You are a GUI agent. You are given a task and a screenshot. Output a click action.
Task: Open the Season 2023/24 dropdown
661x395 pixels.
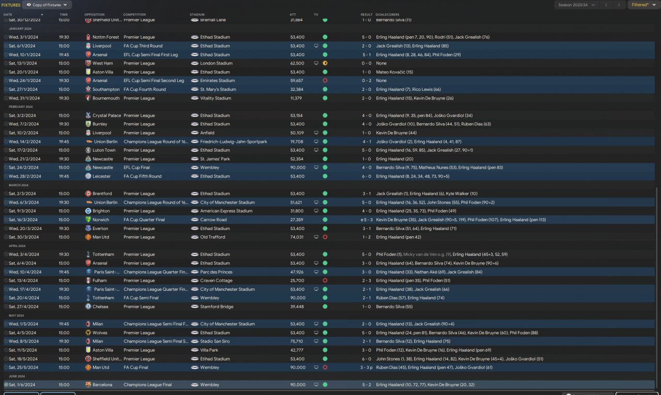(x=577, y=5)
